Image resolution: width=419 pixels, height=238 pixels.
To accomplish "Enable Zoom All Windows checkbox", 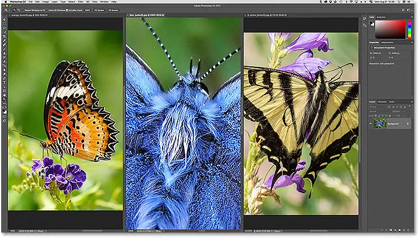I will click(x=46, y=10).
